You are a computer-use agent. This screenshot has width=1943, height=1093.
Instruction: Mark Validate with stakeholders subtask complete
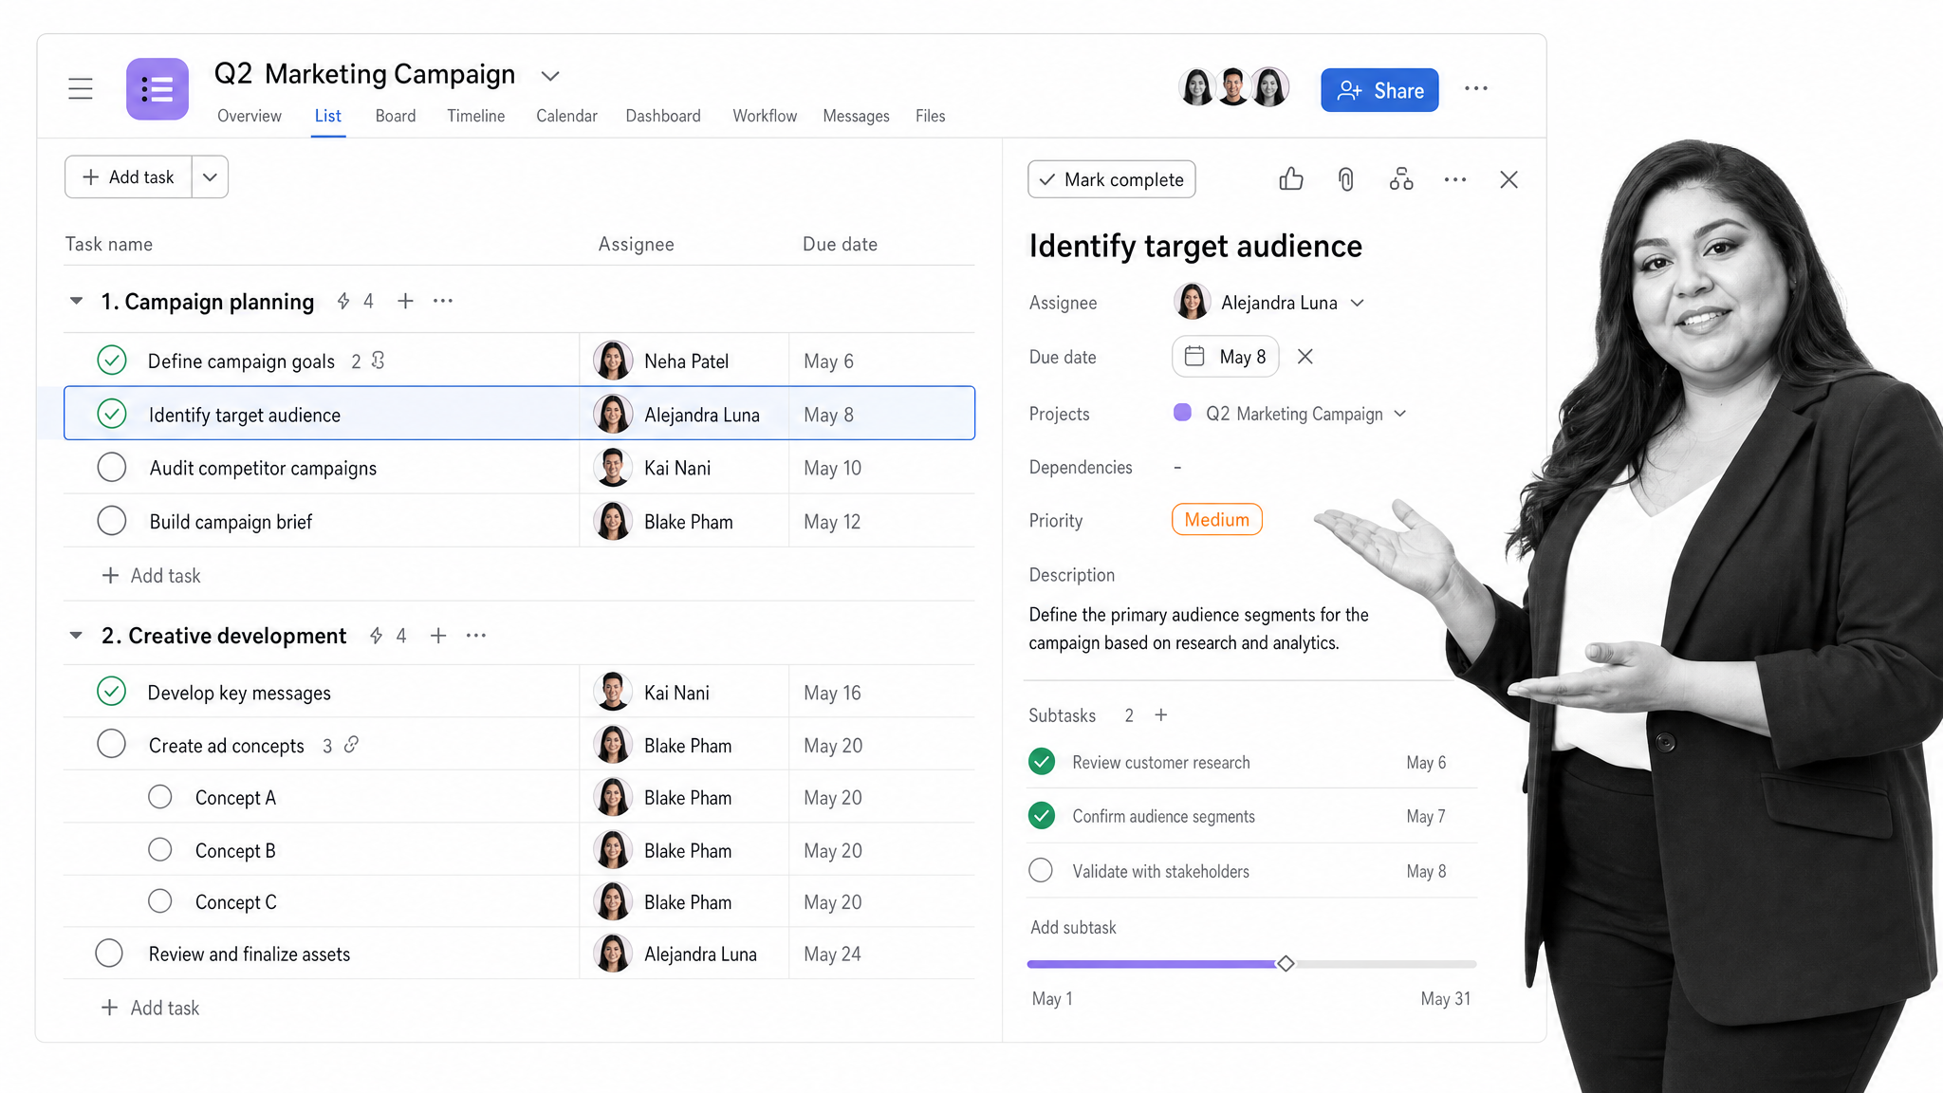click(x=1041, y=870)
